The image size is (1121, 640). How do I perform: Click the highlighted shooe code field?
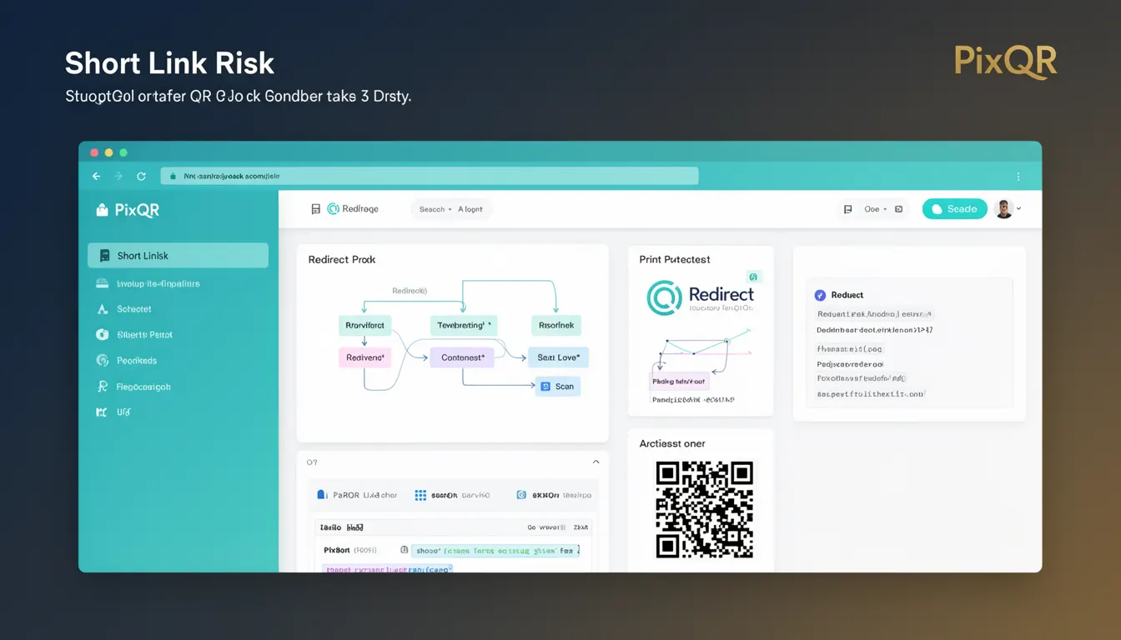495,550
